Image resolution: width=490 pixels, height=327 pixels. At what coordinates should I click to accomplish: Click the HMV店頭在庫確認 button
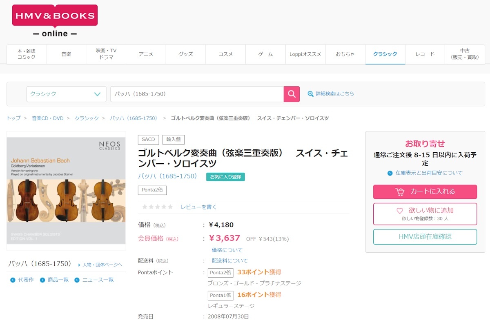[425, 237]
